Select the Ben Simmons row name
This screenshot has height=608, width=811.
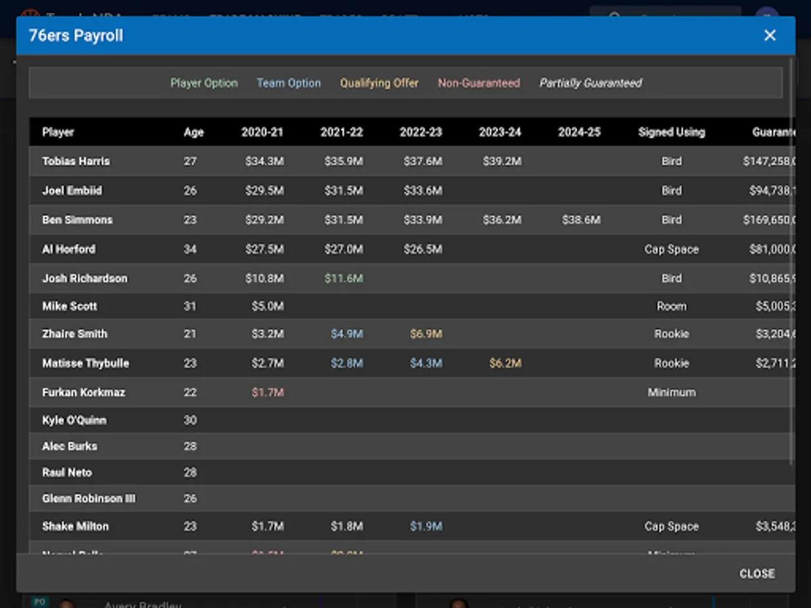(x=77, y=220)
